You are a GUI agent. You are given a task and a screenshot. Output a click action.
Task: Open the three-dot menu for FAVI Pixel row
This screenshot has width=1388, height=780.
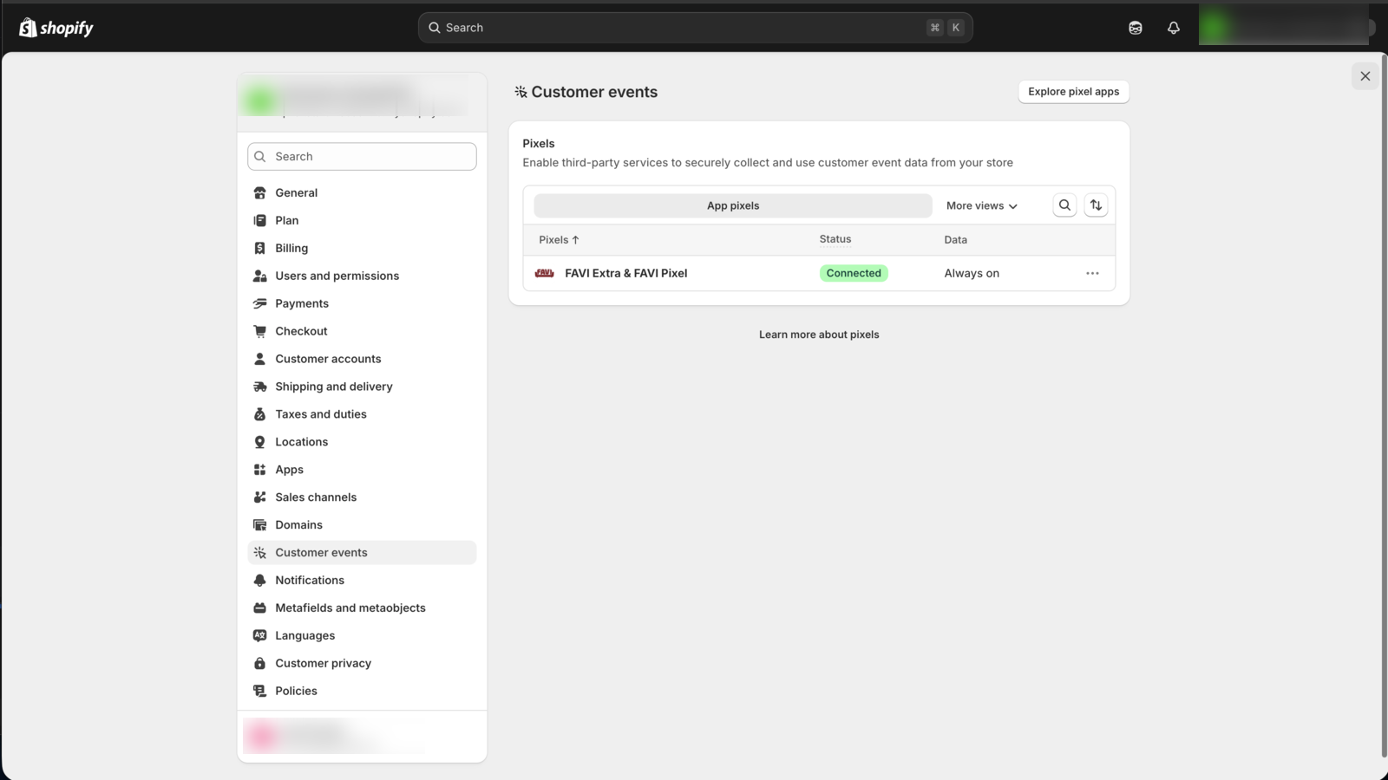click(x=1092, y=273)
